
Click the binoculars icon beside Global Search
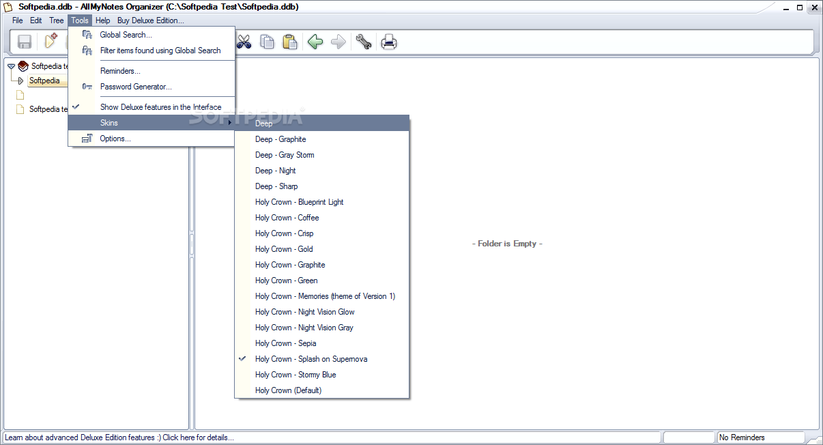point(87,35)
